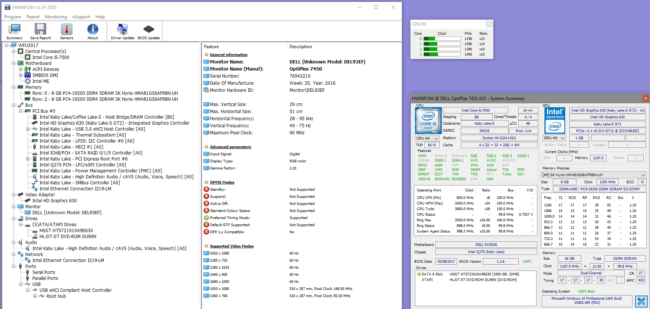Open the memory module SK Hynix dropdown

pyautogui.click(x=594, y=175)
